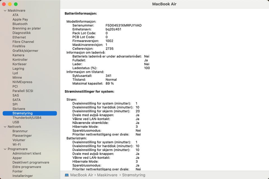Zoom window with green button
The height and width of the screenshot is (179, 269).
(x=16, y=4)
